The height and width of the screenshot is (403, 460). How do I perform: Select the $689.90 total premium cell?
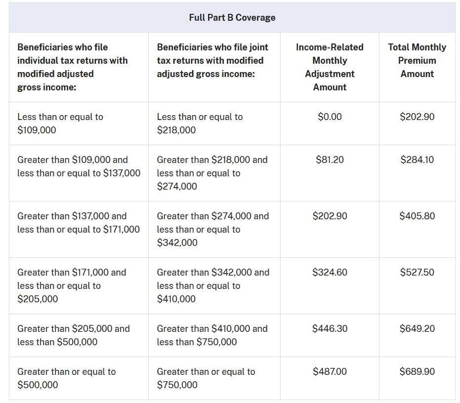417,372
